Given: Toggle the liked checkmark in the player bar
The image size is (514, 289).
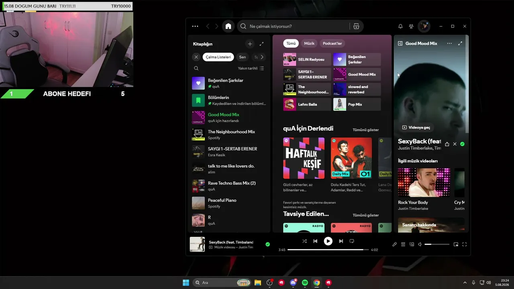Looking at the screenshot, I should tap(268, 244).
